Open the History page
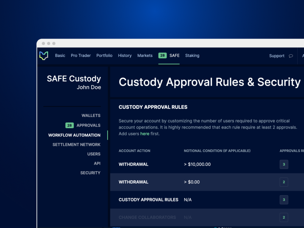 [x=125, y=56]
